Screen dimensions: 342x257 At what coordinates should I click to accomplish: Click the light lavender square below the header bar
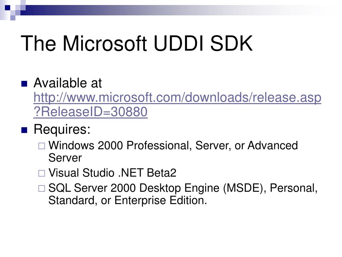(13, 18)
